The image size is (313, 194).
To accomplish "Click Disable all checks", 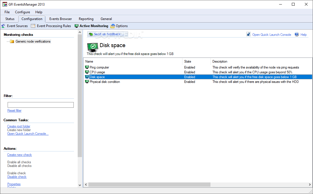I will (19, 166).
